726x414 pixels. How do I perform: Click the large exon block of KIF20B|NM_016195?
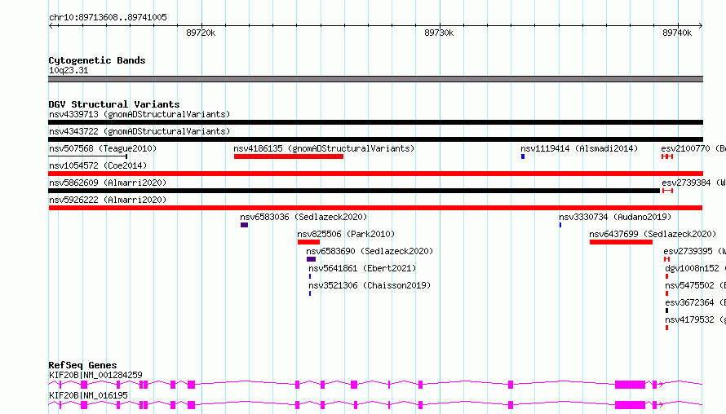point(631,405)
